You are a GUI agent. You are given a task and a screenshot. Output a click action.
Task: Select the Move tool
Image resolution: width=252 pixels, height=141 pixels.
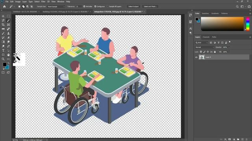3,16
